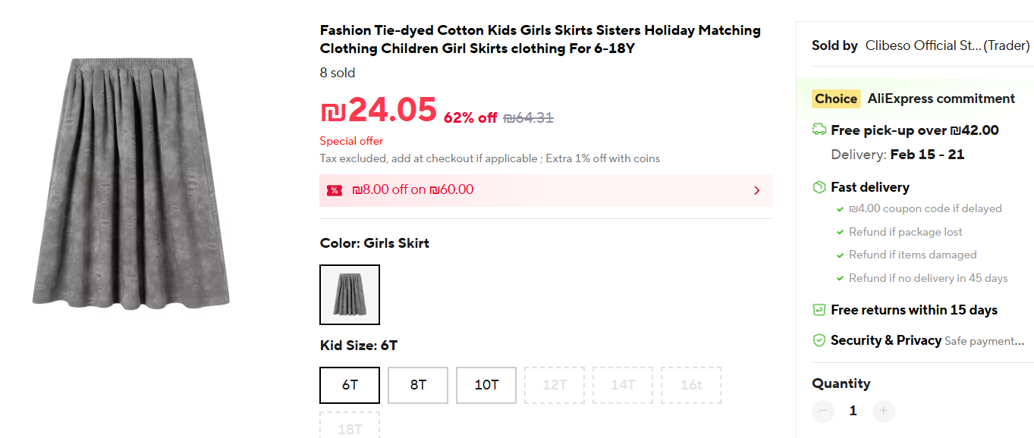Click the Free returns icon
Viewport: 1034px width, 438px height.
(x=819, y=310)
